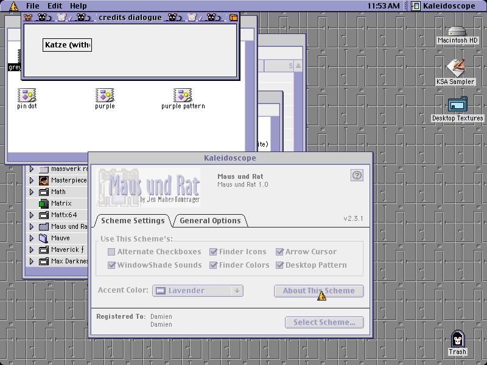Open the File menu
The width and height of the screenshot is (487, 365).
point(33,6)
